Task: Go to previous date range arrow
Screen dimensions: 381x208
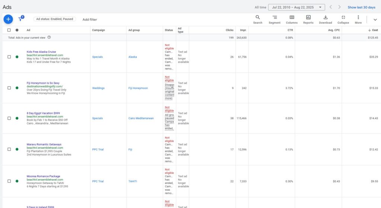Action: pos(331,7)
